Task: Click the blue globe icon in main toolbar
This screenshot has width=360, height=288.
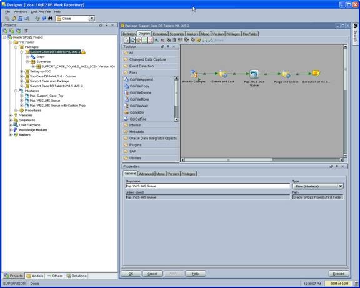Action: click(44, 18)
